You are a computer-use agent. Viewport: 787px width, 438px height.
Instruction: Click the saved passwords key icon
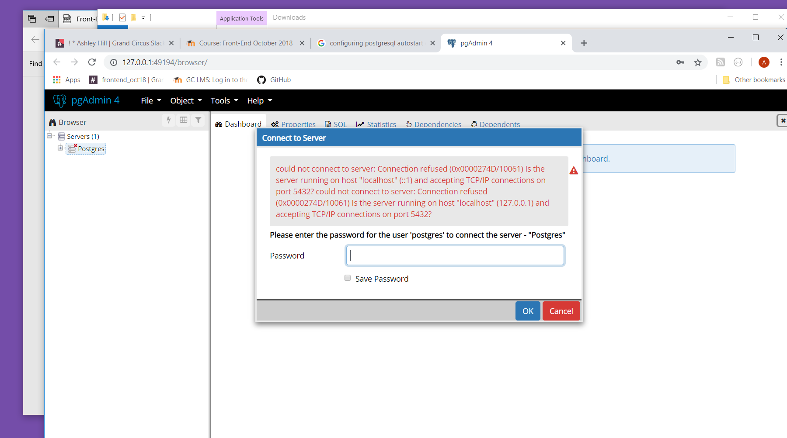[x=680, y=62]
